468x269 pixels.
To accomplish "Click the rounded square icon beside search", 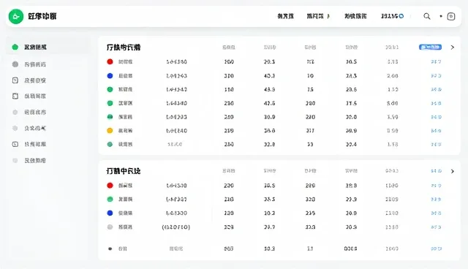I will click(x=451, y=16).
